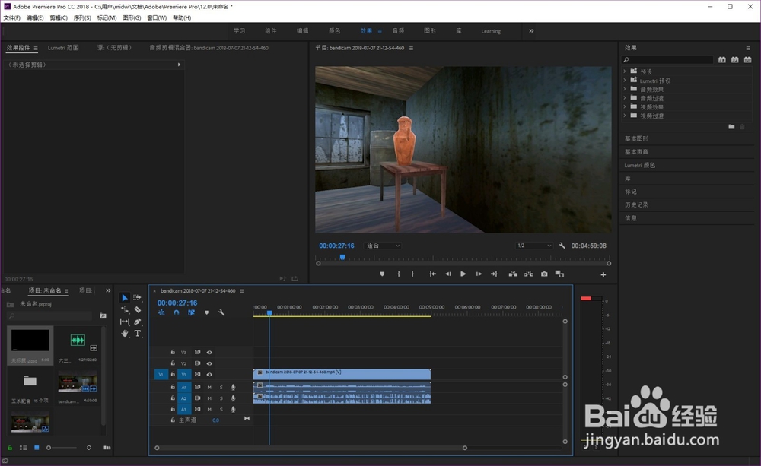Expand the 视频效果 folder in Effects
Screen dimensions: 761x466
[x=625, y=107]
